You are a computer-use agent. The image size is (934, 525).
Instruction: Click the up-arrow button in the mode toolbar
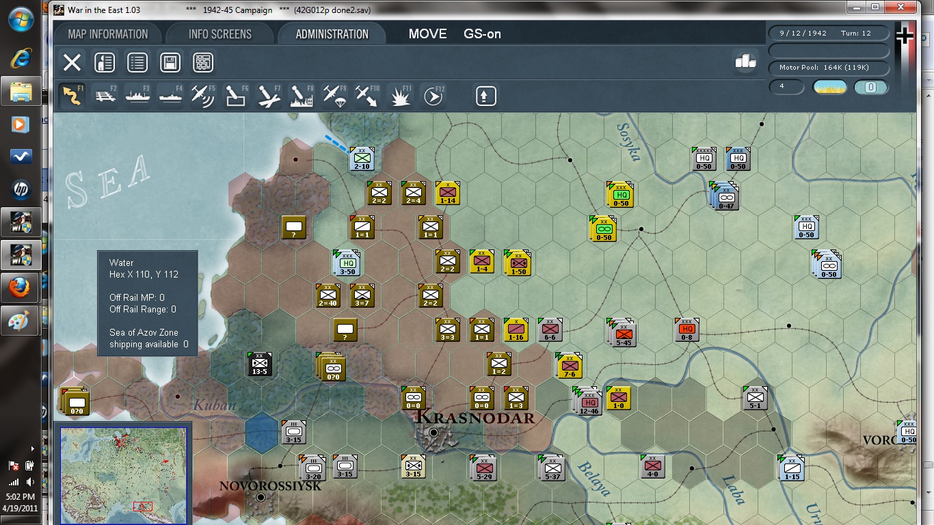[x=485, y=96]
